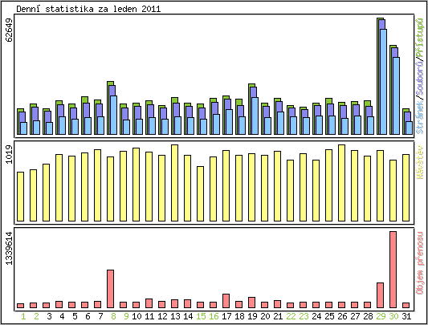Click day label 20 on the x-axis
The height and width of the screenshot is (325, 428).
pos(265,316)
